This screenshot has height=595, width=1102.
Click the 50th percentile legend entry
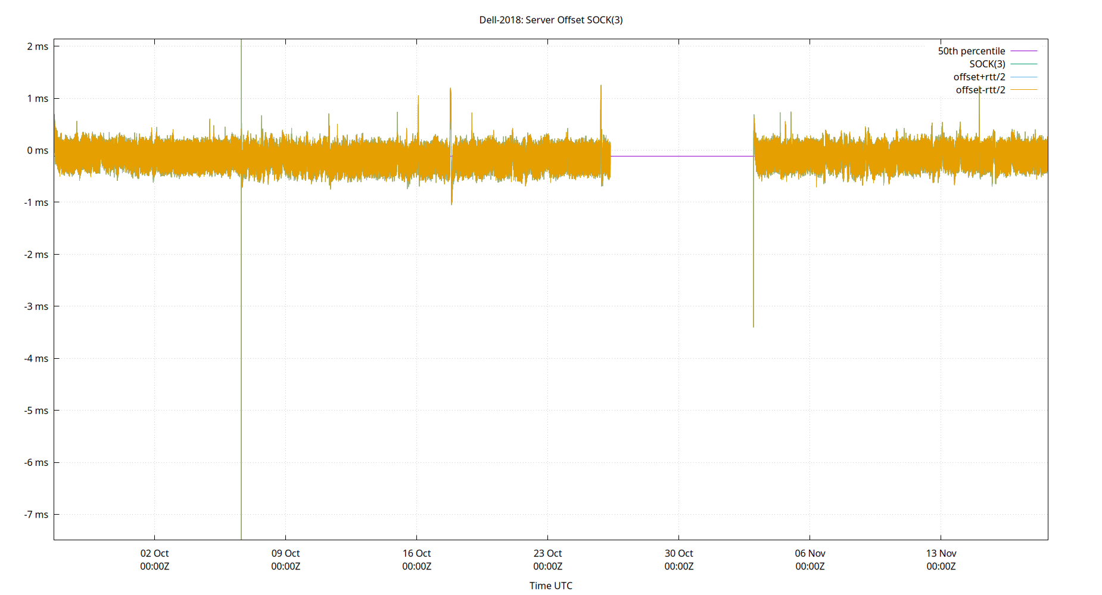point(971,51)
